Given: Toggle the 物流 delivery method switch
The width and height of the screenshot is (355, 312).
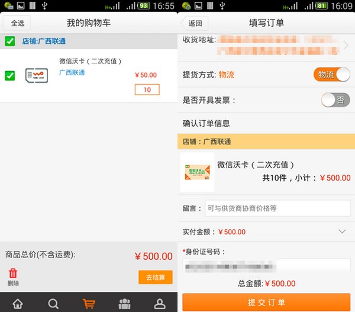Looking at the screenshot, I should [x=332, y=75].
